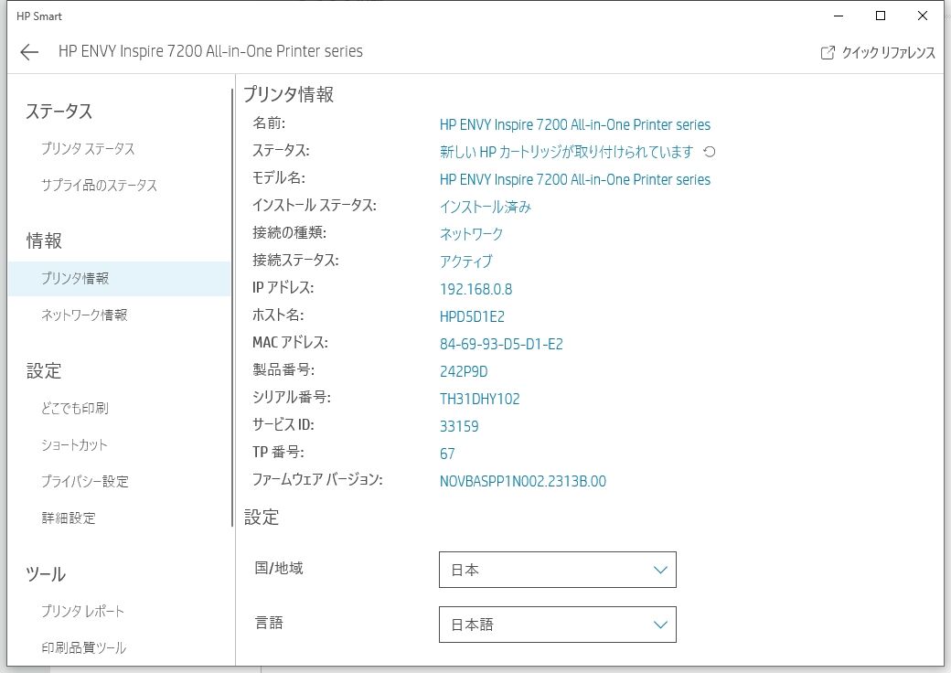951x673 pixels.
Task: Maximize the HP Smart window
Action: click(x=881, y=16)
